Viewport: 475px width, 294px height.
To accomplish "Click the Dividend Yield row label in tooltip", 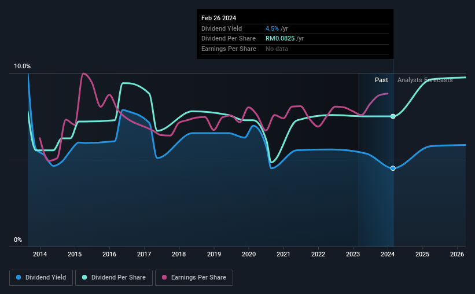I will [x=222, y=28].
